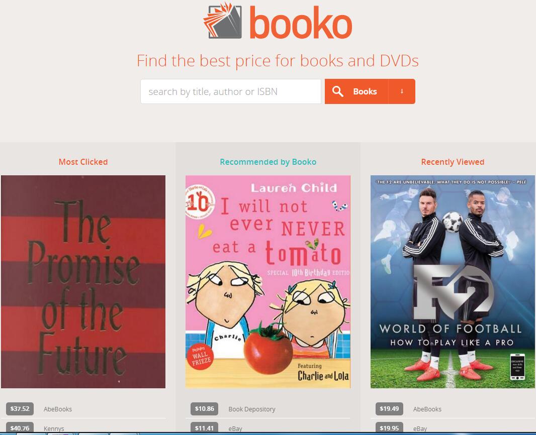Screen dimensions: 536x435
Task: Click the $40.76 Kennys price badge
Action: coord(20,427)
